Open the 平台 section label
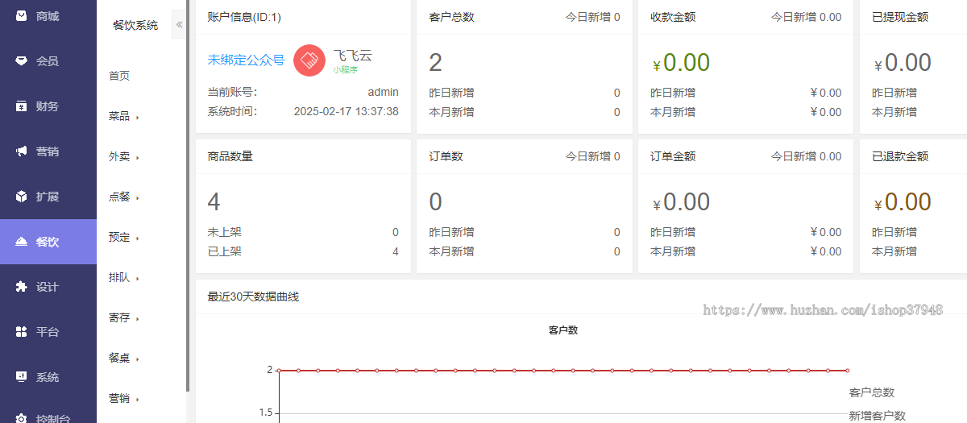Image resolution: width=967 pixels, height=423 pixels. coord(48,332)
